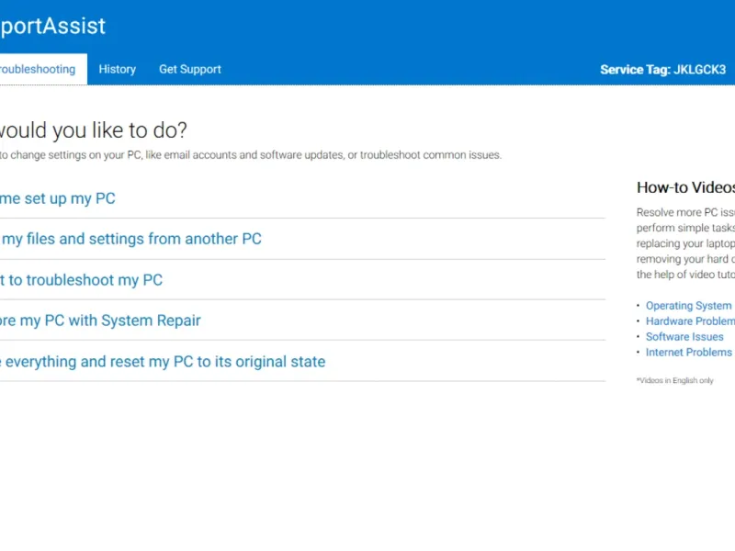
Task: Click the How-to Videos heading
Action: [x=685, y=187]
